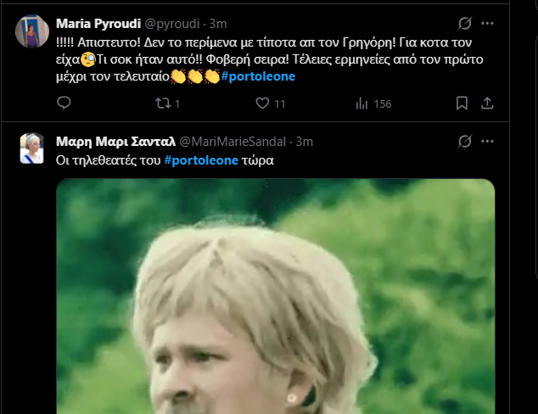Open Grok actions on Maria Pyroudi's tweet
Screen dimensions: 538x414
[464, 24]
